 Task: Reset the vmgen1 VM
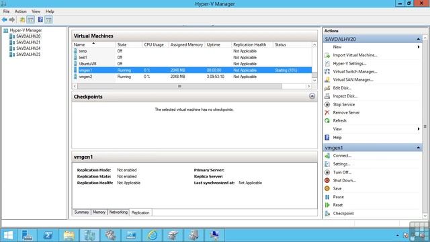(337, 205)
